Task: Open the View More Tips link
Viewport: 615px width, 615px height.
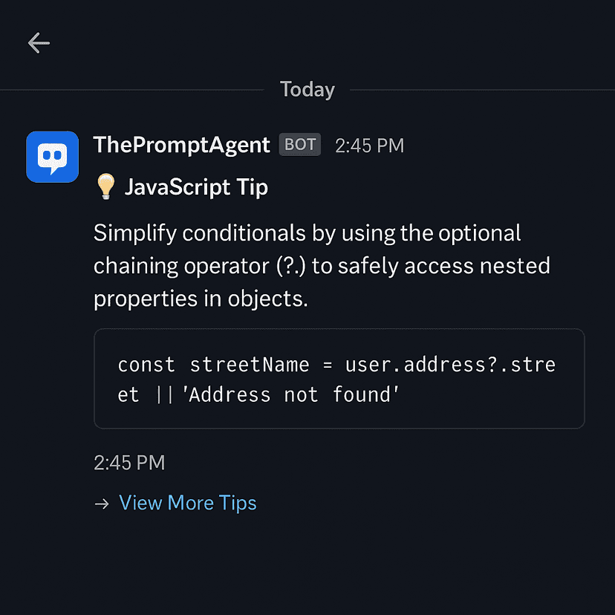Action: click(x=187, y=503)
